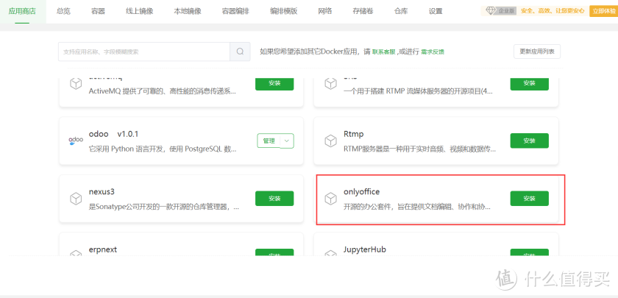618x298 pixels.
Task: Go to the 网络 tab
Action: click(x=324, y=11)
